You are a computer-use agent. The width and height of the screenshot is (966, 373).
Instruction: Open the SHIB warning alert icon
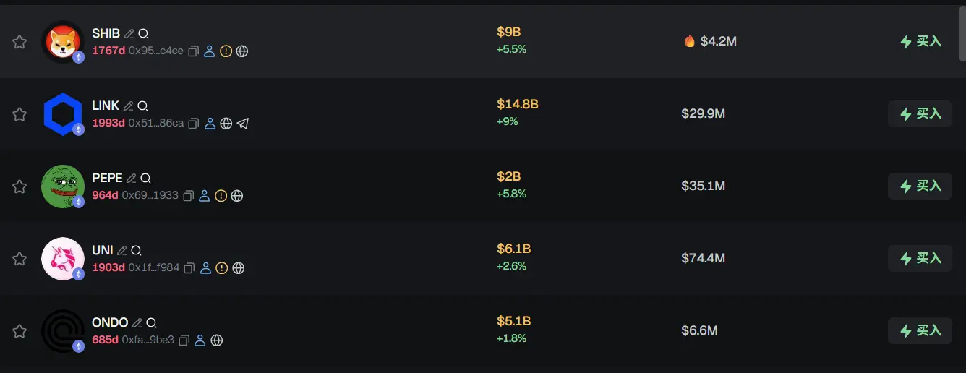[x=226, y=51]
